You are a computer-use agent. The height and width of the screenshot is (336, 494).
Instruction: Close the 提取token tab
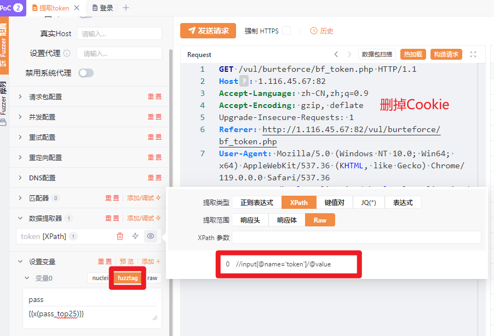click(76, 8)
